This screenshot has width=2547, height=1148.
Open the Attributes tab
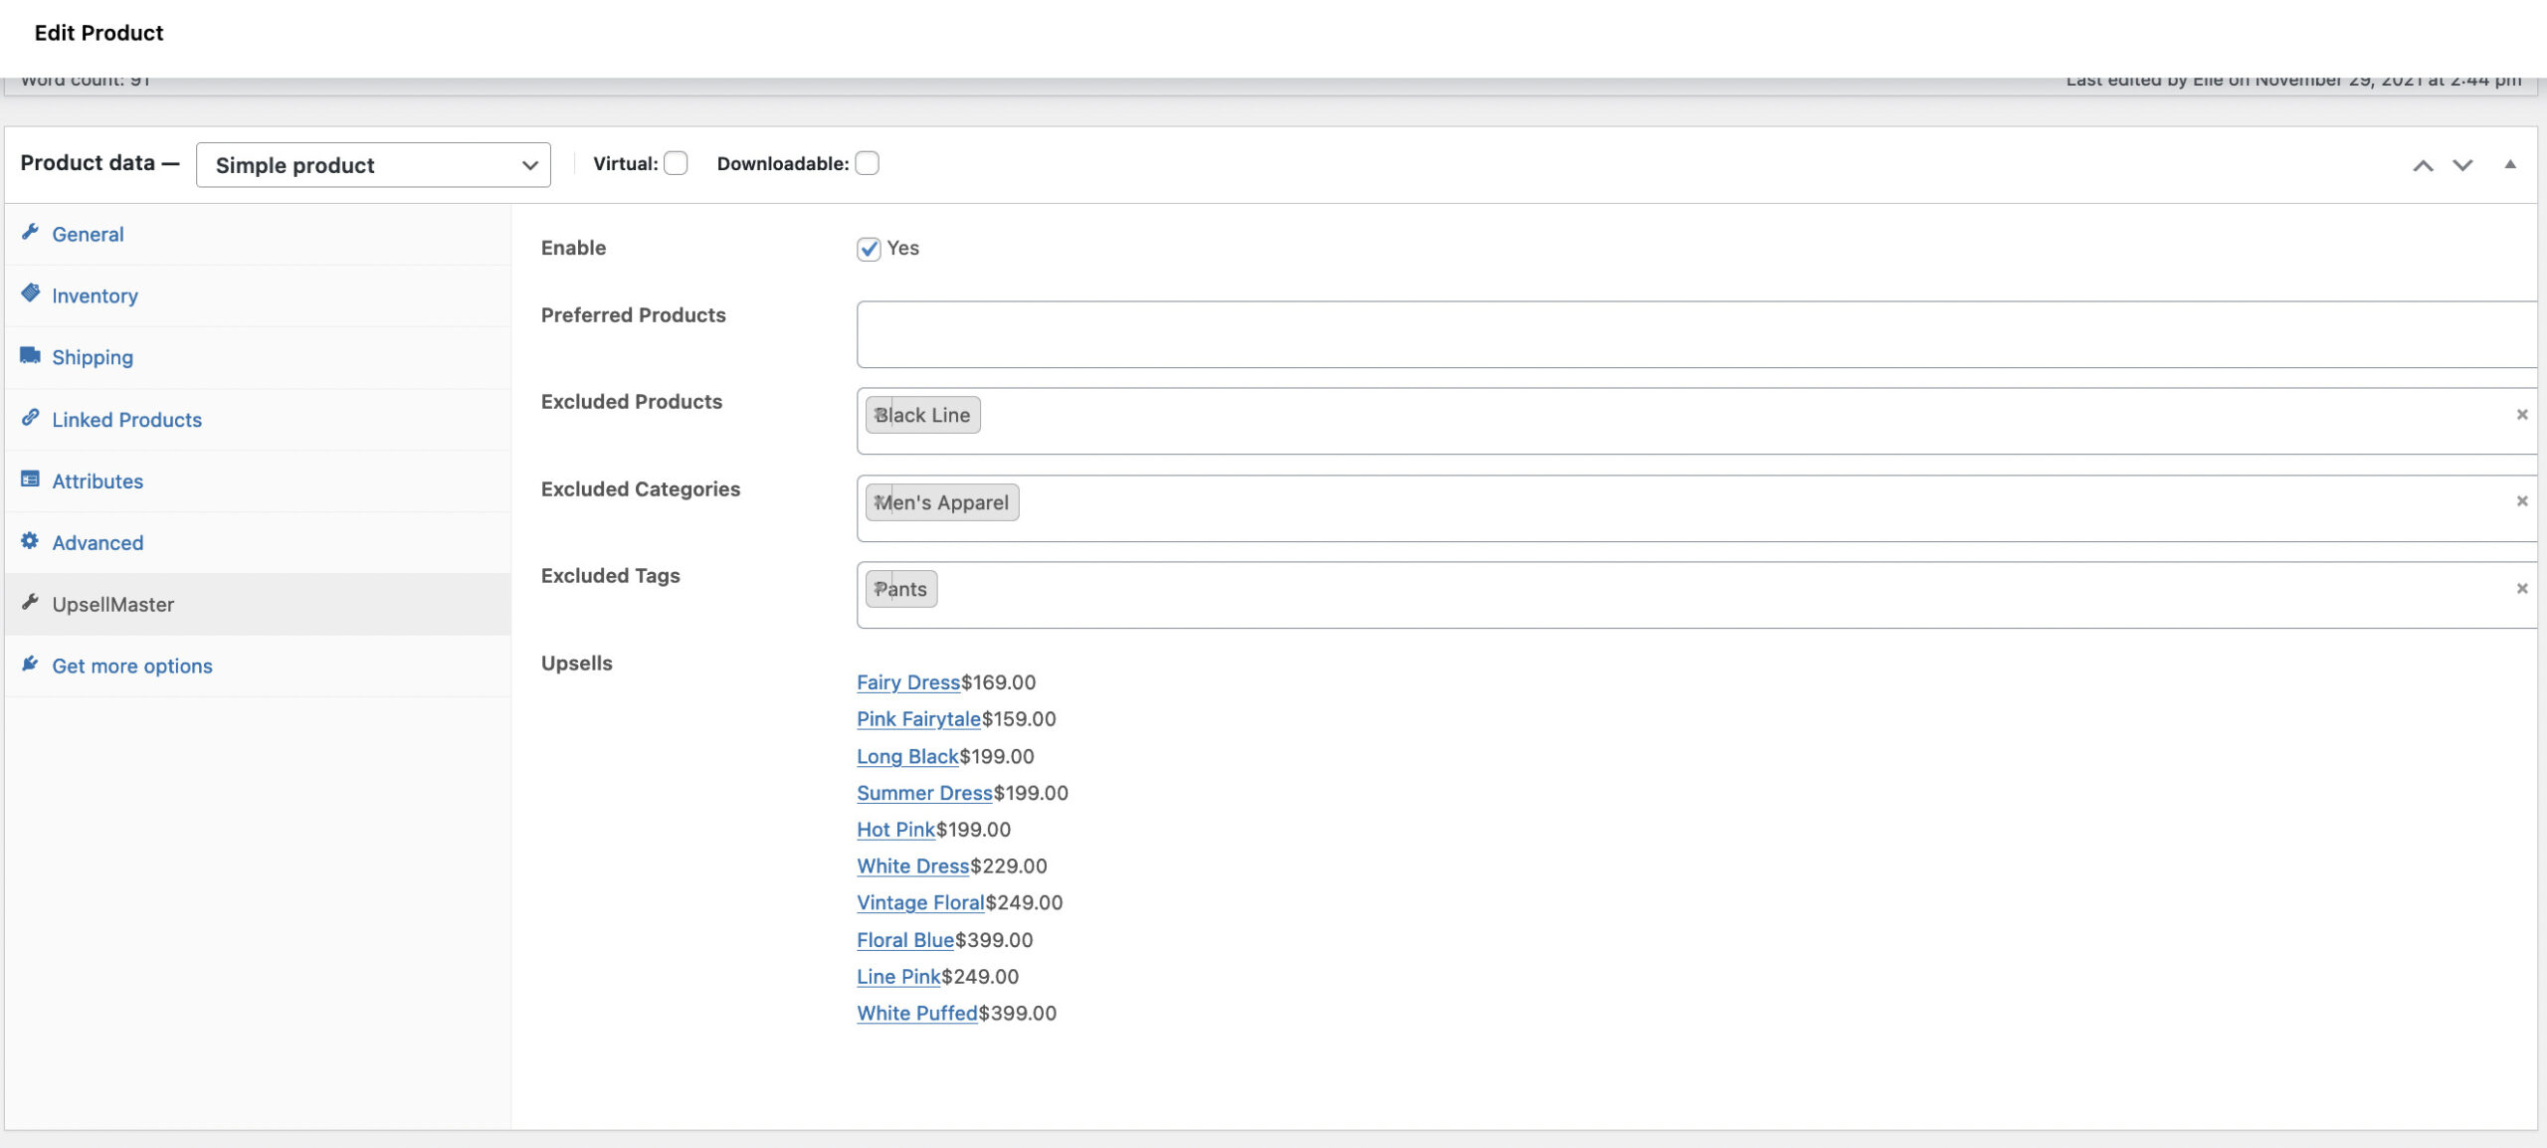pyautogui.click(x=258, y=481)
